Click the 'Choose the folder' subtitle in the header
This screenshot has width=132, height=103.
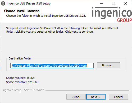coord(46,16)
